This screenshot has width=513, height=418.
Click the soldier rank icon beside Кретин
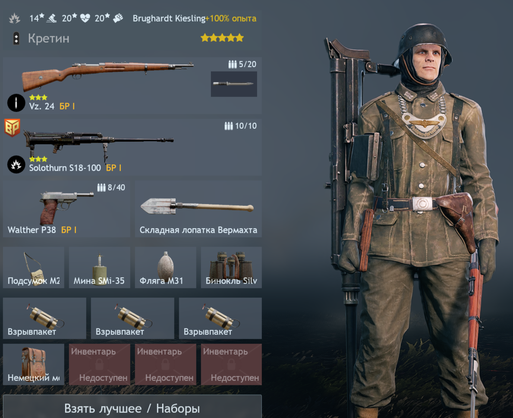pos(16,38)
